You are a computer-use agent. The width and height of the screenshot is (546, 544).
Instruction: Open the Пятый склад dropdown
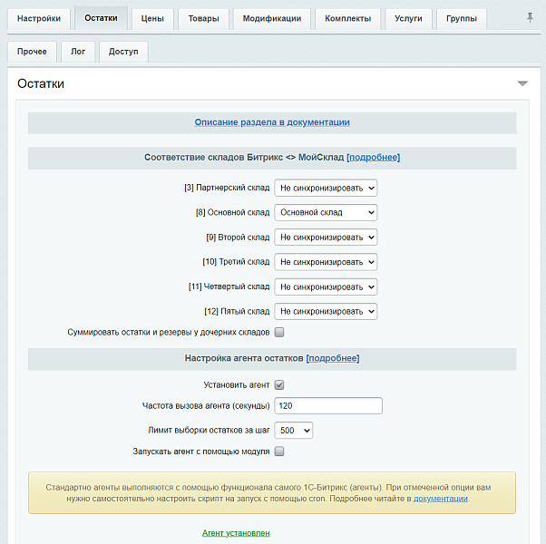327,311
